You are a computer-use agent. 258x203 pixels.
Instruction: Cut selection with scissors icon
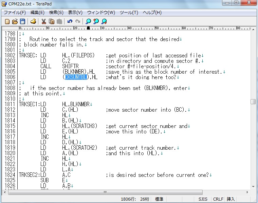coord(43,21)
